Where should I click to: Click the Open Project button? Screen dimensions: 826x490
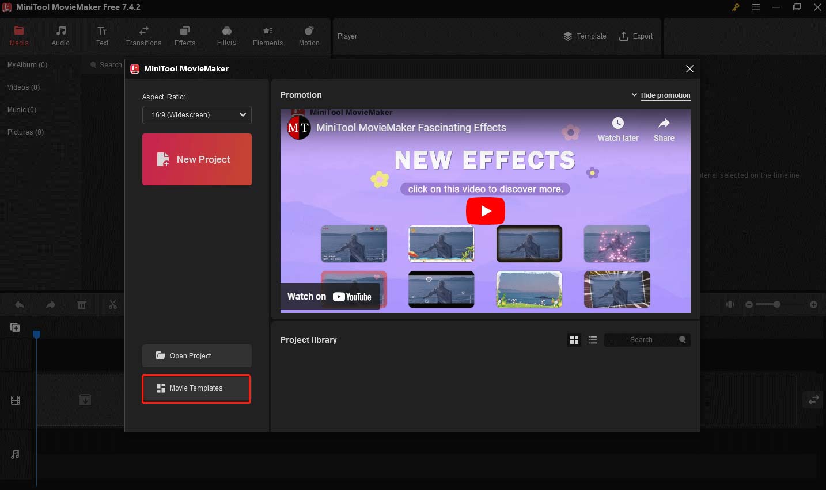click(197, 356)
